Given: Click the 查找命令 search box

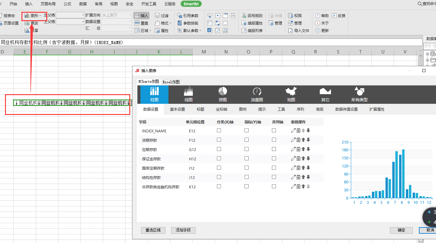Looking at the screenshot, I should coord(427,4).
